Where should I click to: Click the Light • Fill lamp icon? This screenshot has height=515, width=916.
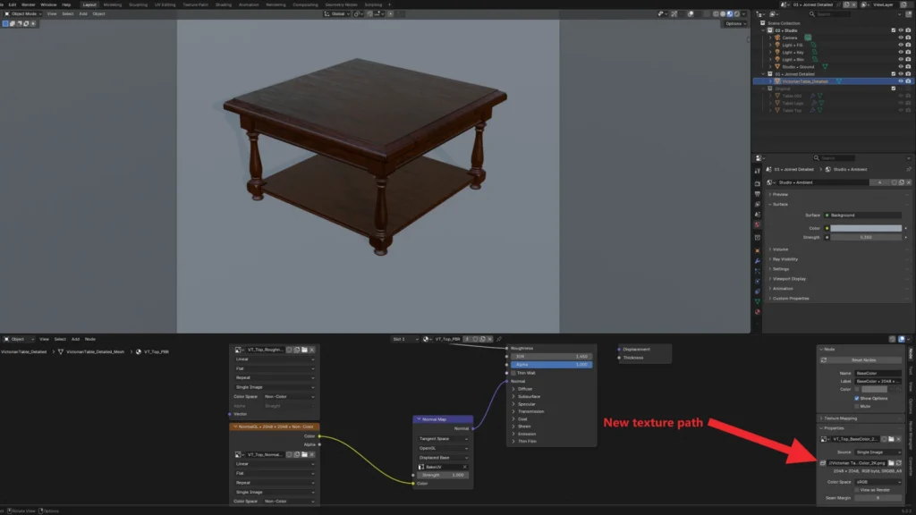(x=777, y=45)
